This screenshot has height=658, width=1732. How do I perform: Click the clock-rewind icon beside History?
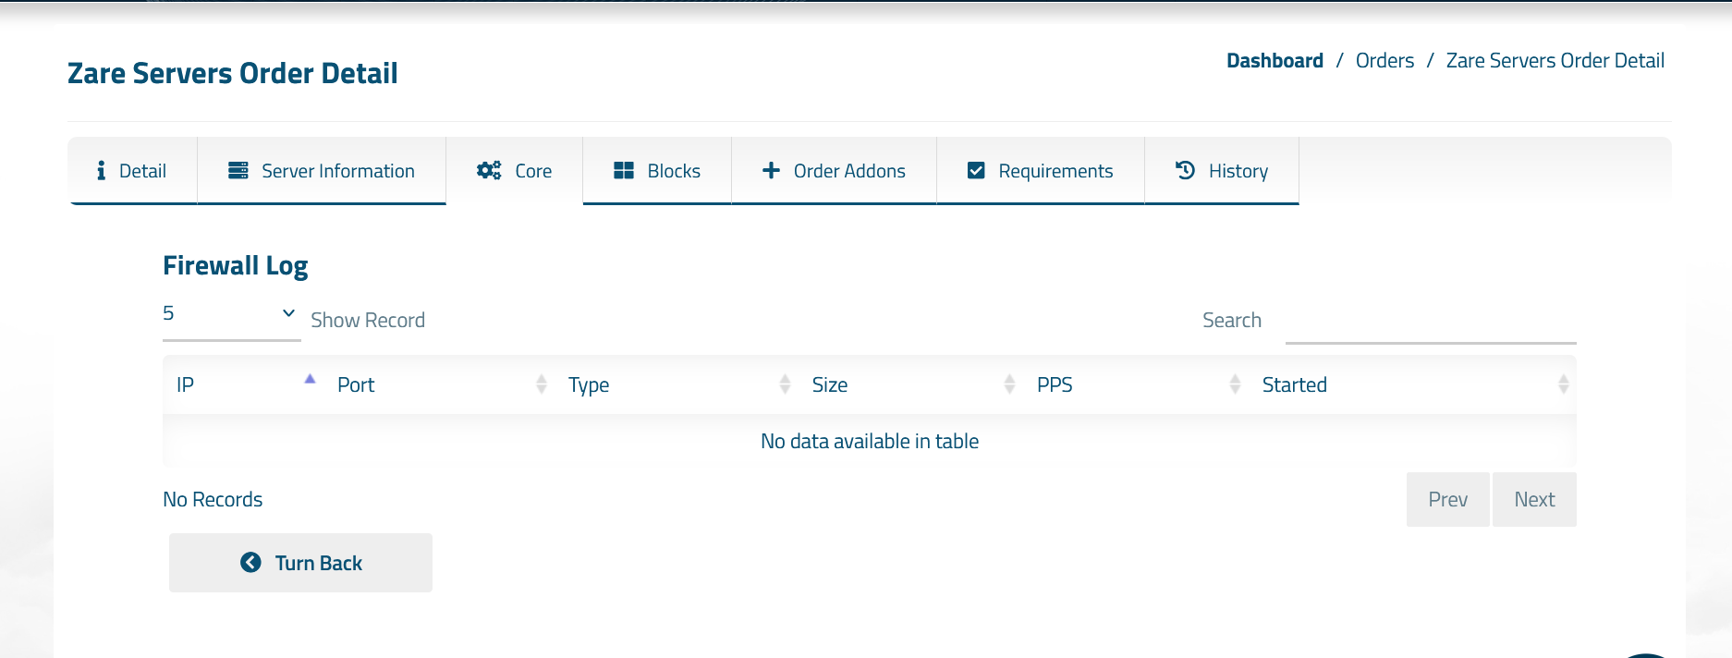1186,170
